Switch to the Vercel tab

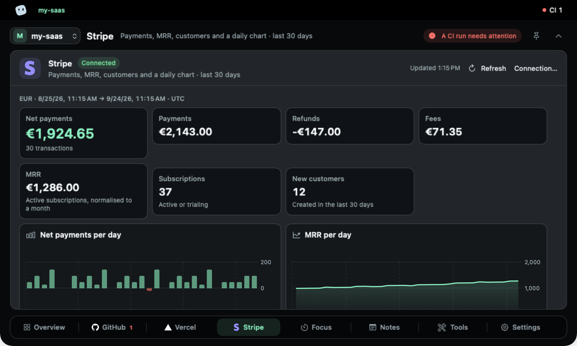(180, 327)
